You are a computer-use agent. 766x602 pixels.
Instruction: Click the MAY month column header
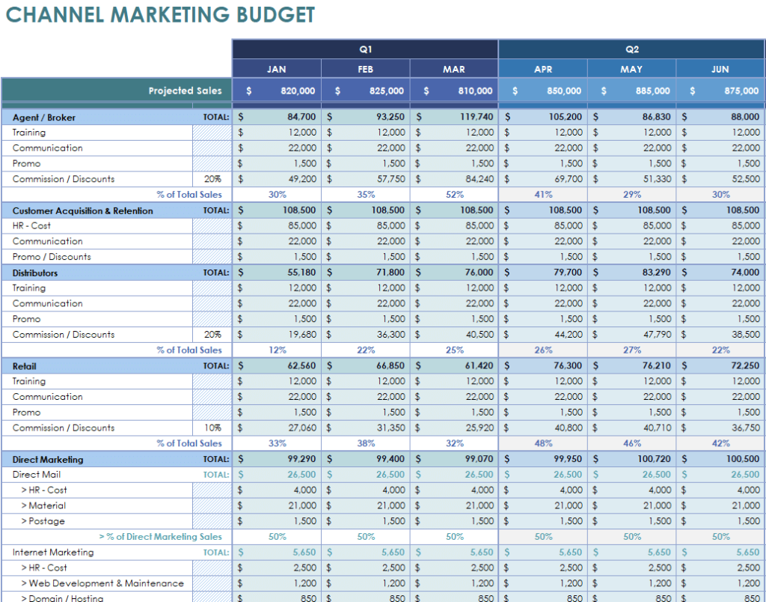click(x=631, y=69)
